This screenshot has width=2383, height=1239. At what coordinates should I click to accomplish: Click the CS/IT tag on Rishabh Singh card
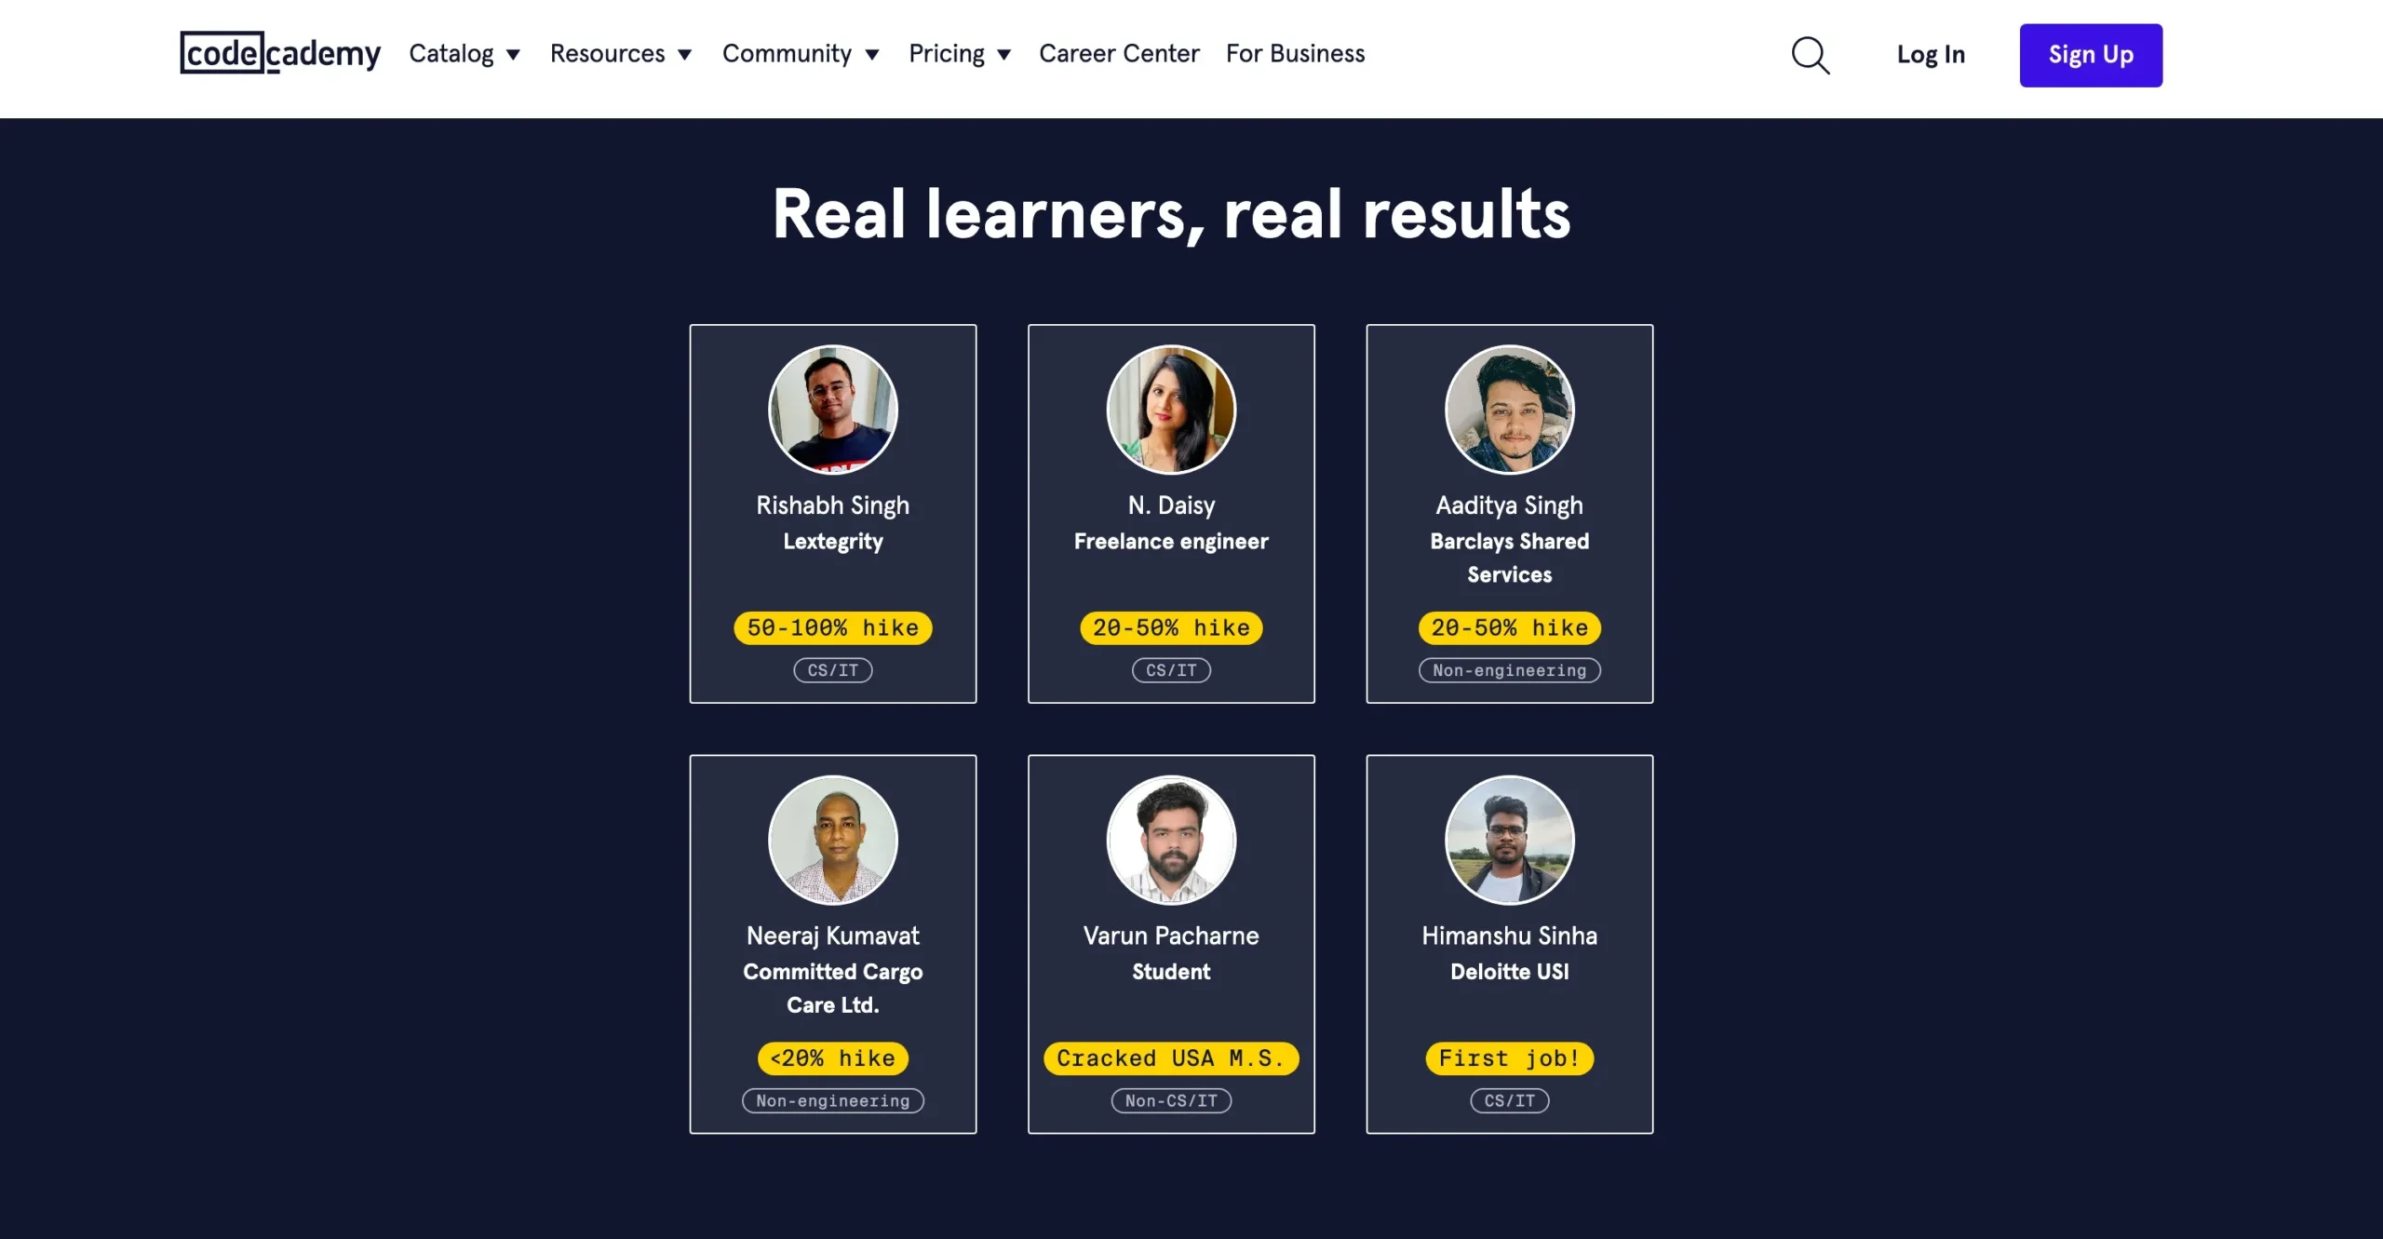(832, 670)
